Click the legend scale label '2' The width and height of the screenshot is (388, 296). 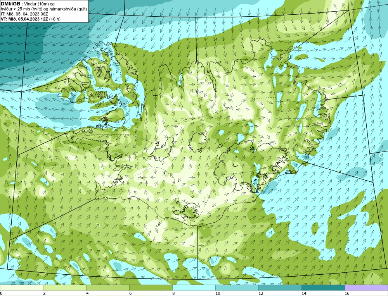click(44, 293)
